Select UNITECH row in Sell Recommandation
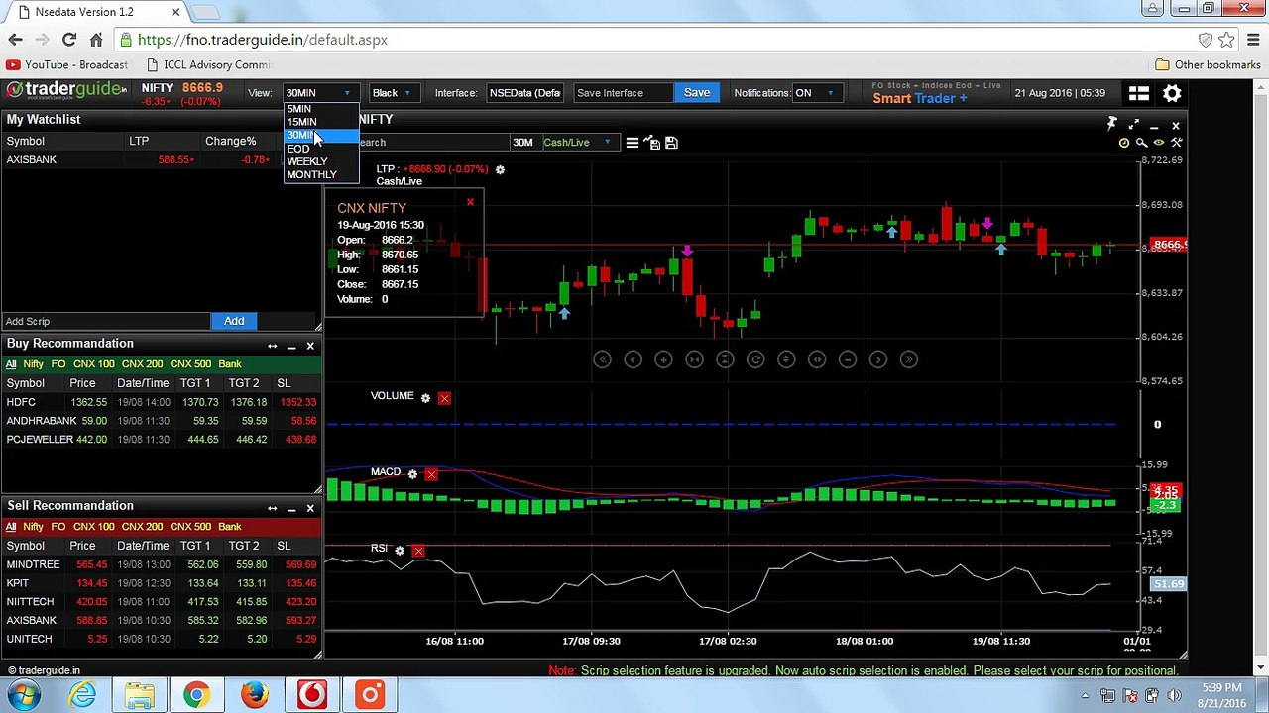This screenshot has height=713, width=1269. (x=162, y=639)
